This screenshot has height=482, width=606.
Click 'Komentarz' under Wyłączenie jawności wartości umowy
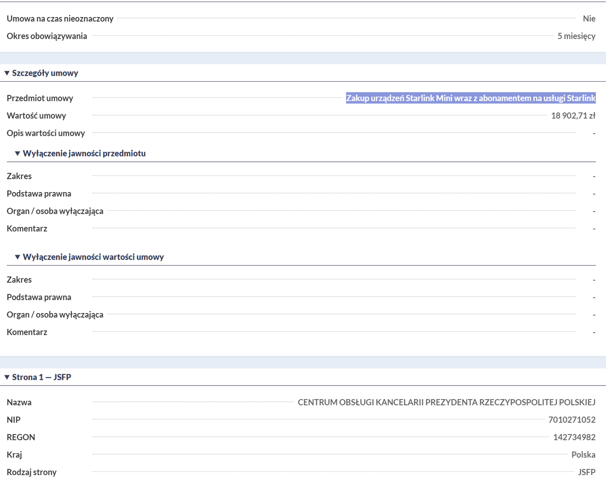(x=27, y=332)
